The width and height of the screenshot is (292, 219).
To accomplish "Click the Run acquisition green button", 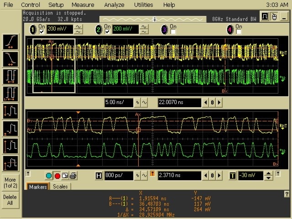I will (x=49, y=176).
